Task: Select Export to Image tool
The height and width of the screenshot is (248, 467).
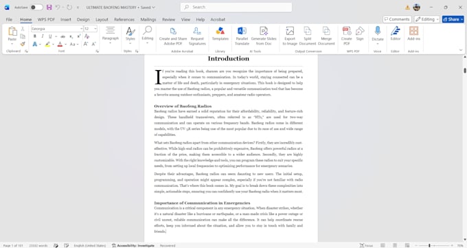Action: click(x=290, y=36)
